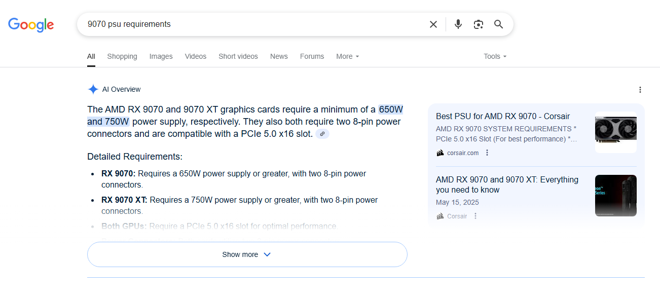Click the Google logo
This screenshot has width=660, height=297.
[x=31, y=24]
